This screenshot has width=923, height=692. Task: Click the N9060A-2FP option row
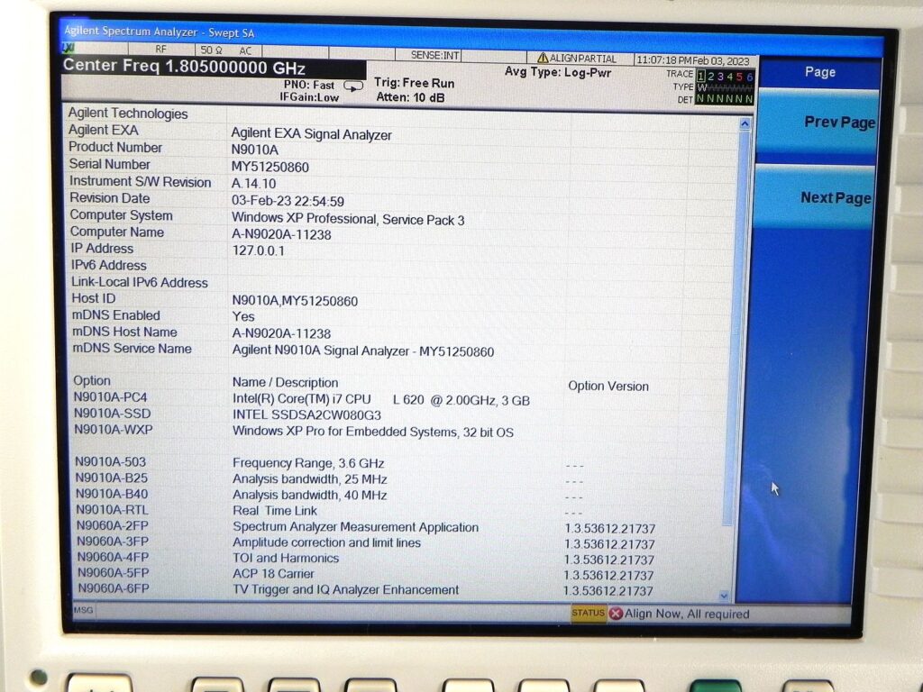pos(366,526)
